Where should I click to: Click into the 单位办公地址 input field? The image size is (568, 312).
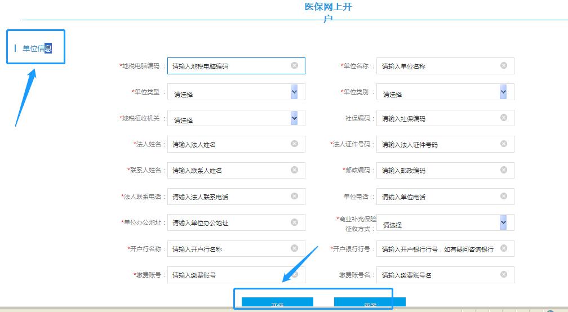click(236, 222)
